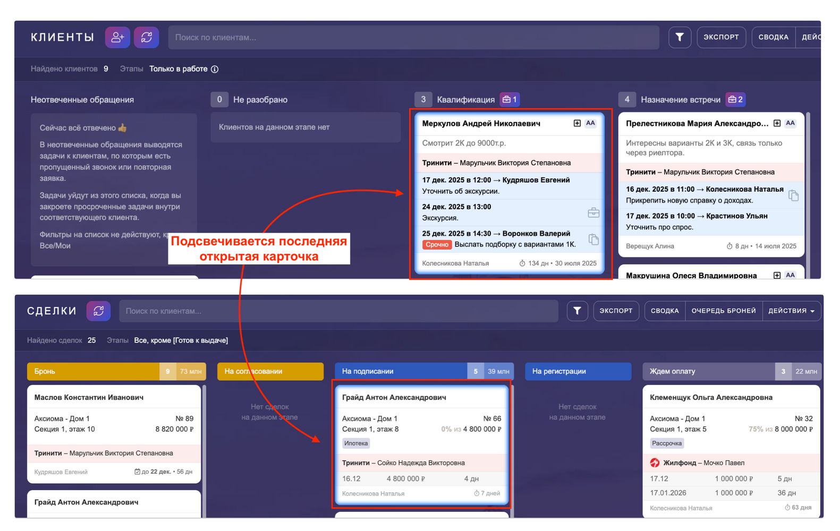This screenshot has height=531, width=840.
Task: Click the timer icon next to 8 дн • 14 июля
Action: 729,246
